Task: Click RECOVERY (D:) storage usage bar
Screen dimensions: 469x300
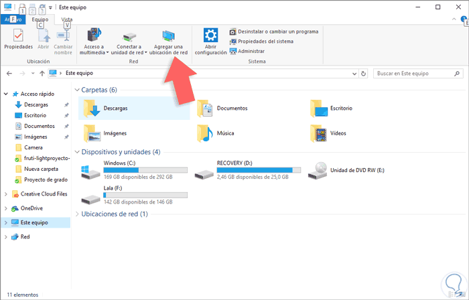Action: click(259, 170)
